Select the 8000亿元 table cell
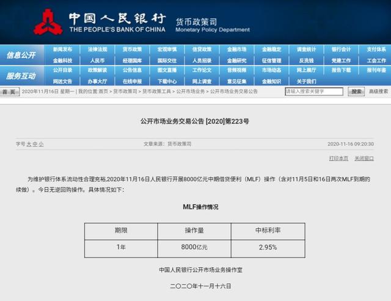The height and width of the screenshot is (301, 391). click(x=194, y=247)
